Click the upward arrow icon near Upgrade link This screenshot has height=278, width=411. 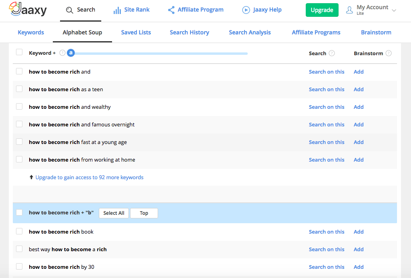(x=31, y=177)
